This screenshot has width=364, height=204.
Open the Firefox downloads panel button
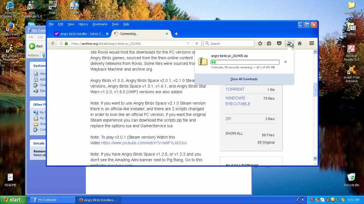pos(289,43)
